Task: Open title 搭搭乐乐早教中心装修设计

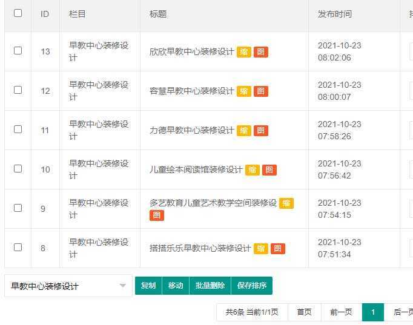Action: [200, 249]
